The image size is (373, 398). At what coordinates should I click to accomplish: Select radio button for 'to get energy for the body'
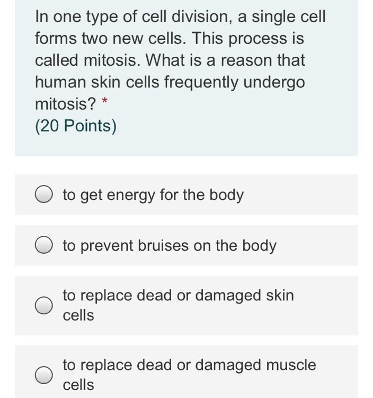pos(43,194)
